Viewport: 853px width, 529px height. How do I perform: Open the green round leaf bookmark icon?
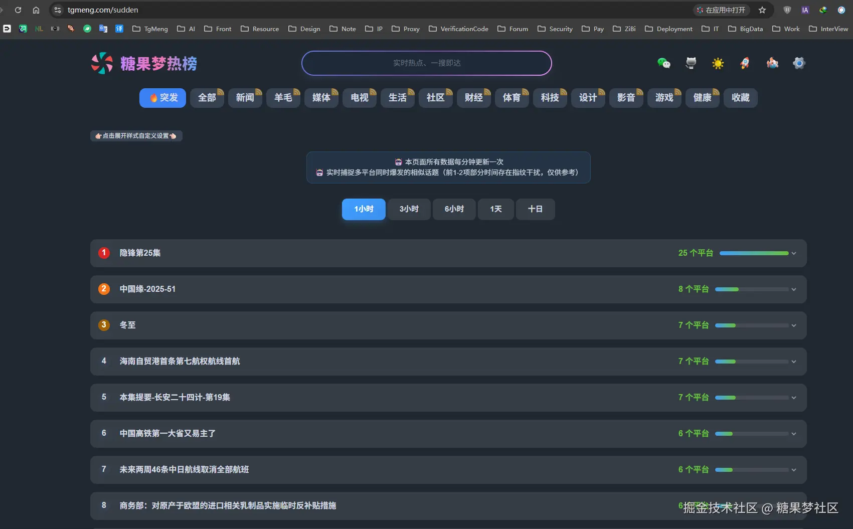[x=87, y=29]
